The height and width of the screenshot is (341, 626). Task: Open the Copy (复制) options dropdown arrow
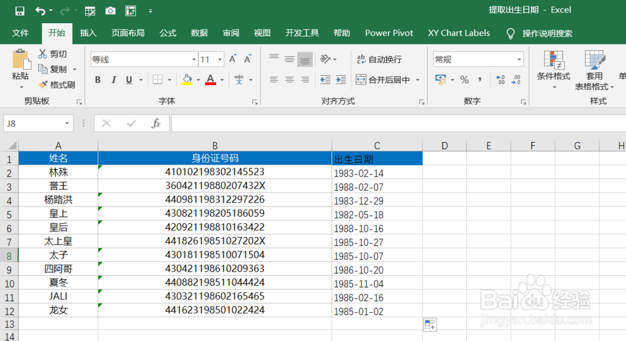click(x=74, y=69)
